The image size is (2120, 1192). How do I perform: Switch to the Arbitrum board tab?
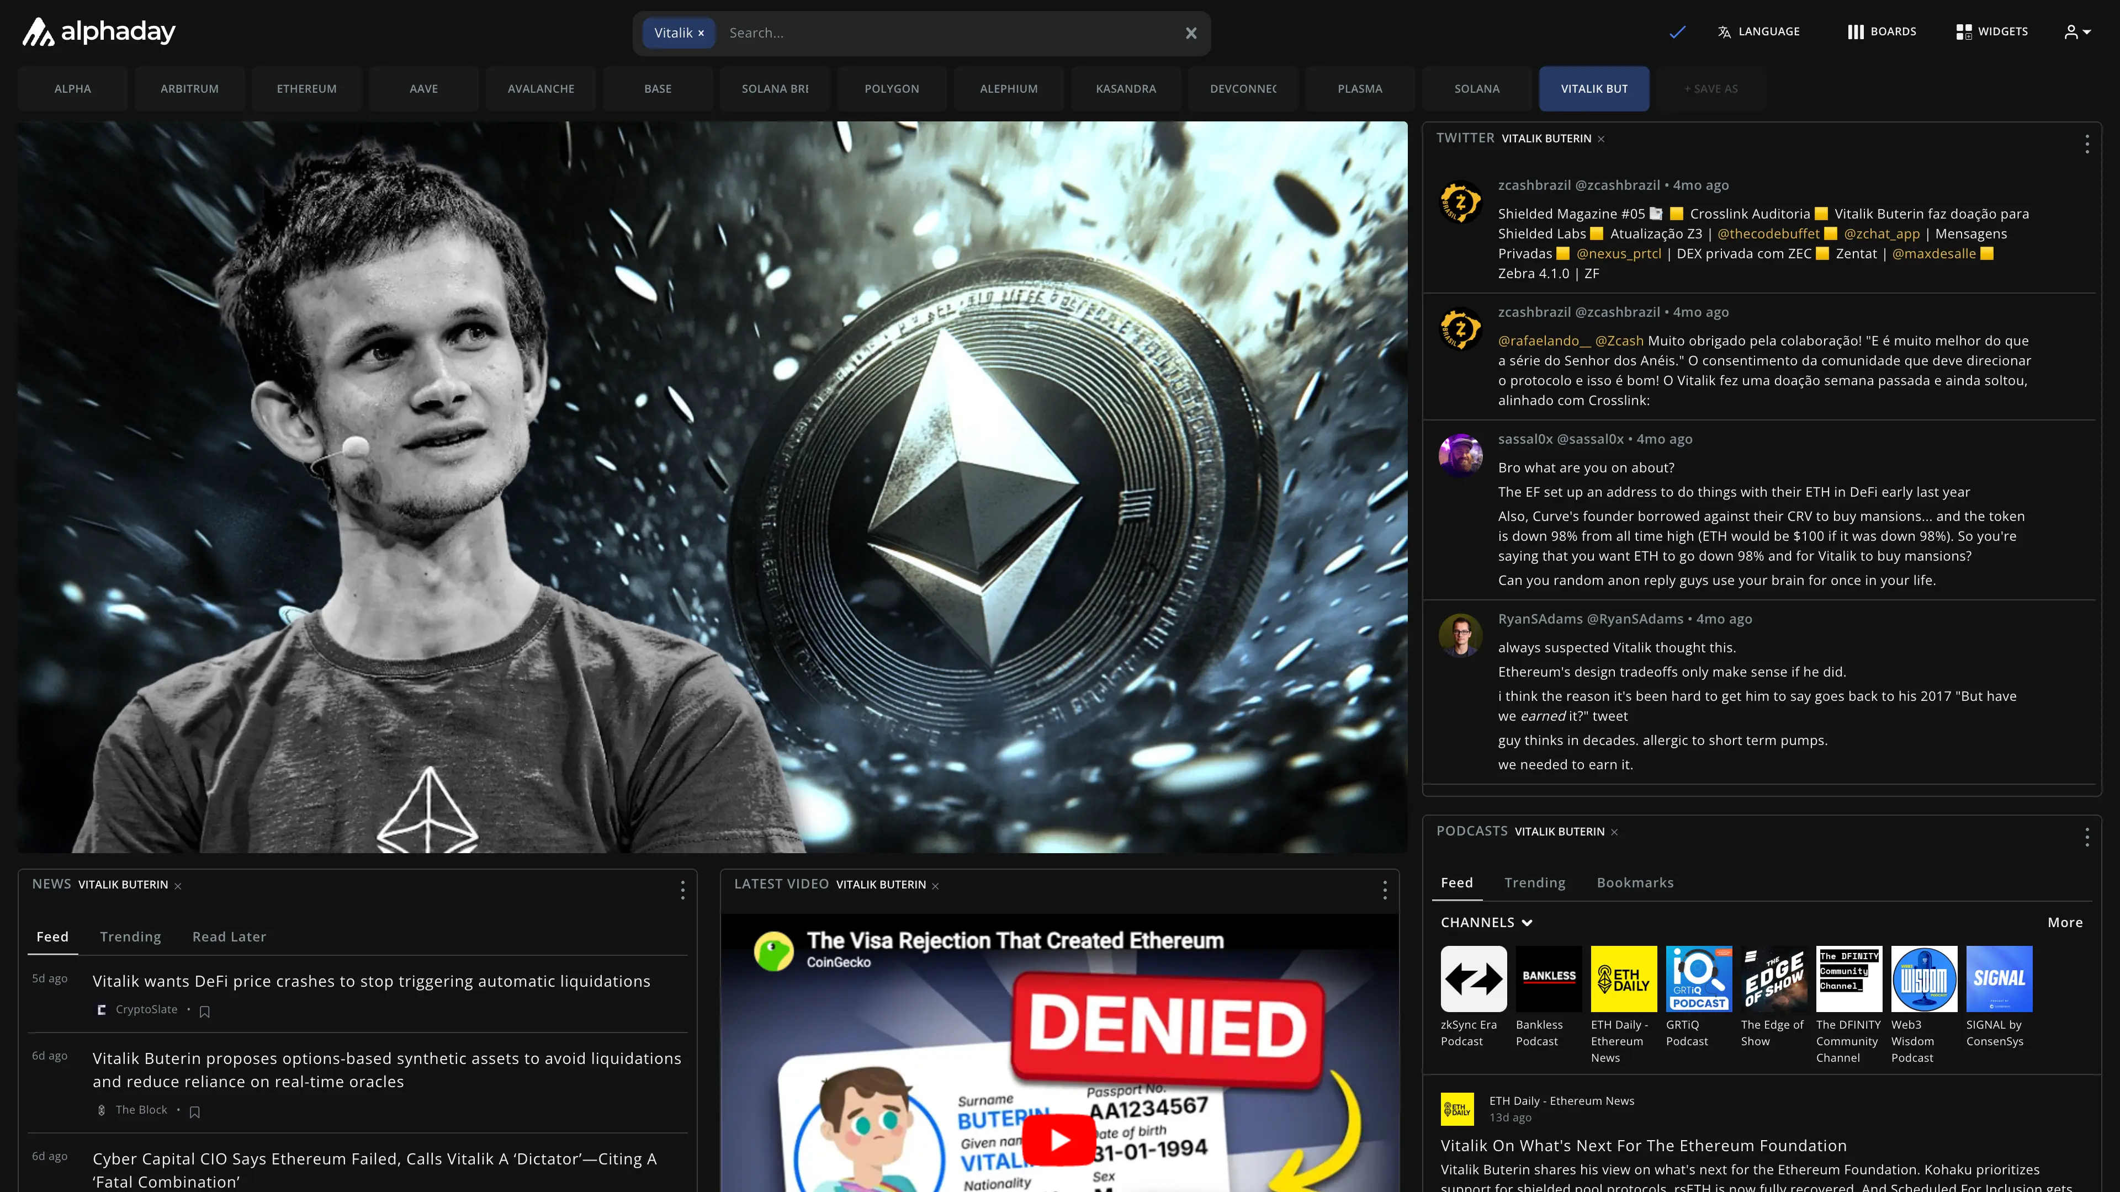pos(189,89)
